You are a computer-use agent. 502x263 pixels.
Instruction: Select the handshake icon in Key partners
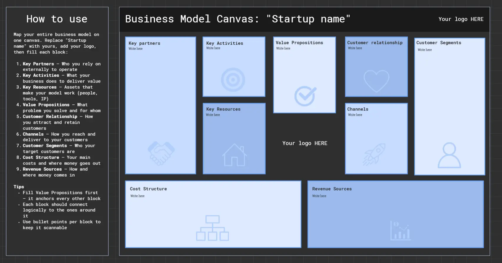[x=161, y=153]
